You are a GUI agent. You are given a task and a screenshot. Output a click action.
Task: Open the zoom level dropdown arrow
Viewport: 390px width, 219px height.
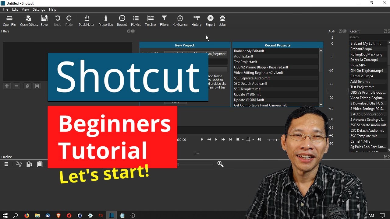[x=243, y=140]
